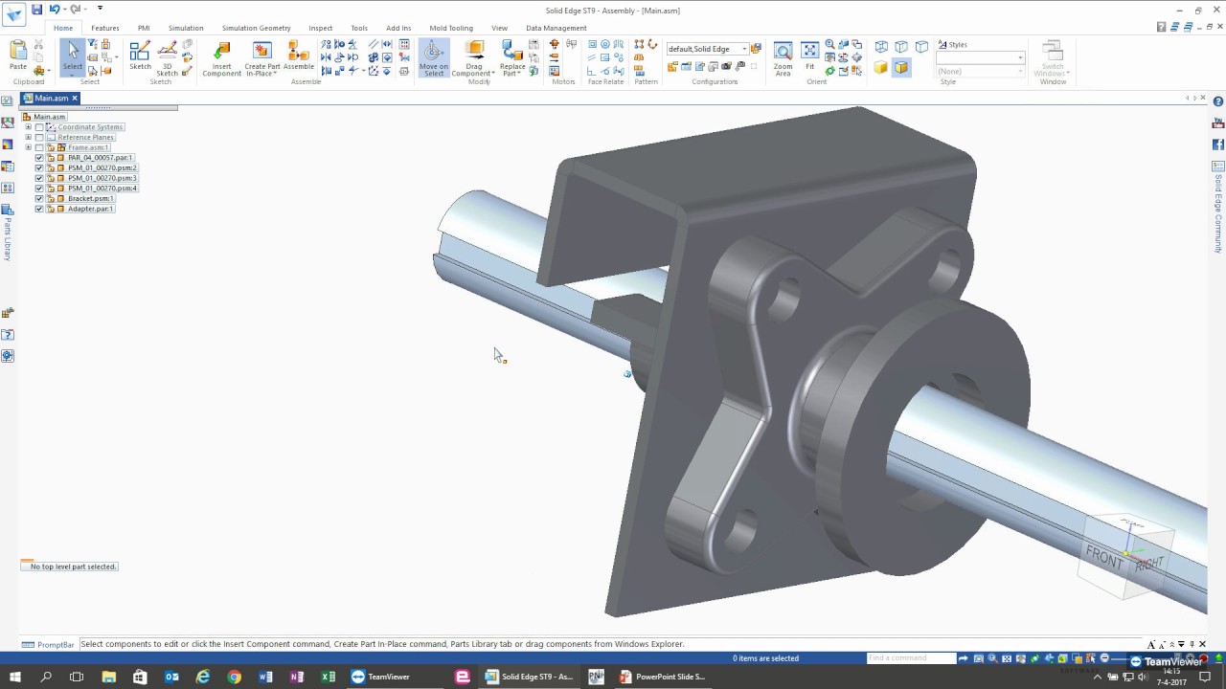1226x689 pixels.
Task: Click the PowerPoint Slide Show taskbar button
Action: 663,677
